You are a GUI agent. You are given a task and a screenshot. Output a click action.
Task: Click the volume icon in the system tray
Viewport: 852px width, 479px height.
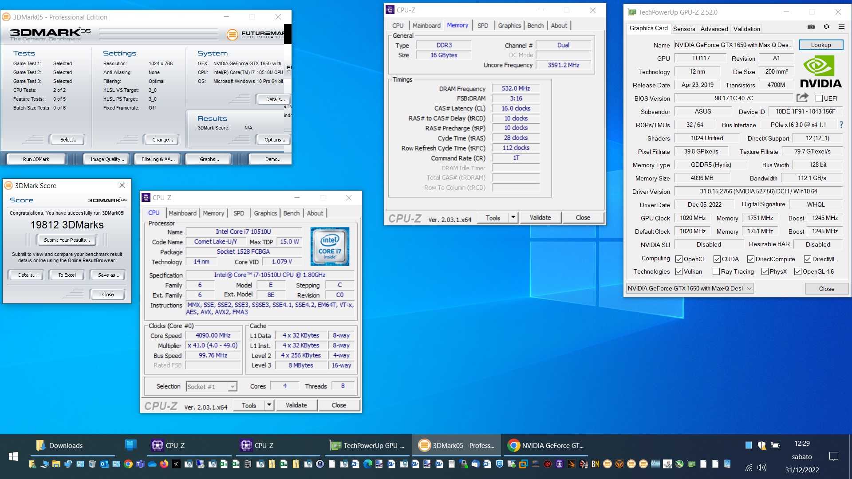[x=762, y=467]
